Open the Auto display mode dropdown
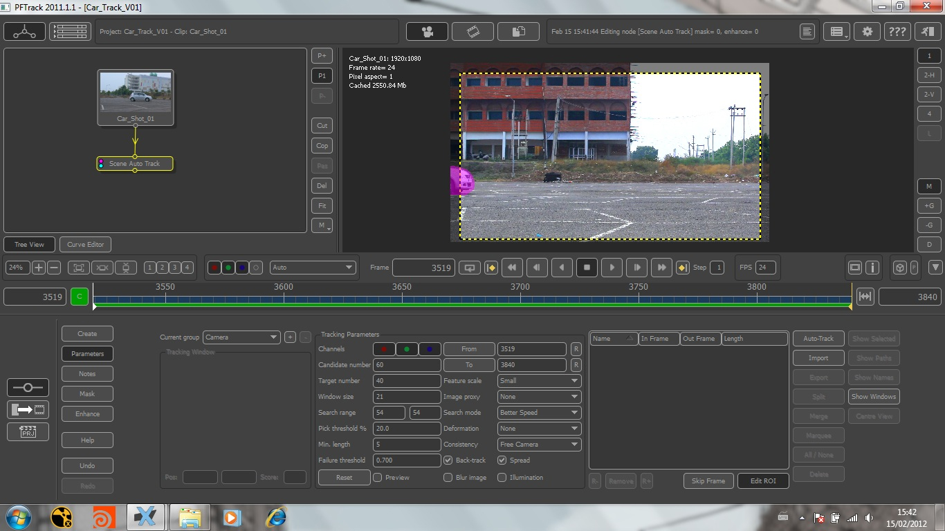The height and width of the screenshot is (531, 945). pyautogui.click(x=313, y=268)
